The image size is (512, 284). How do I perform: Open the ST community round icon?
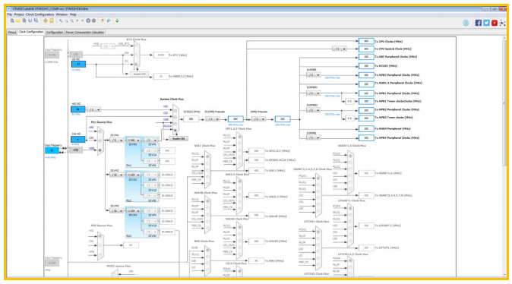point(466,23)
